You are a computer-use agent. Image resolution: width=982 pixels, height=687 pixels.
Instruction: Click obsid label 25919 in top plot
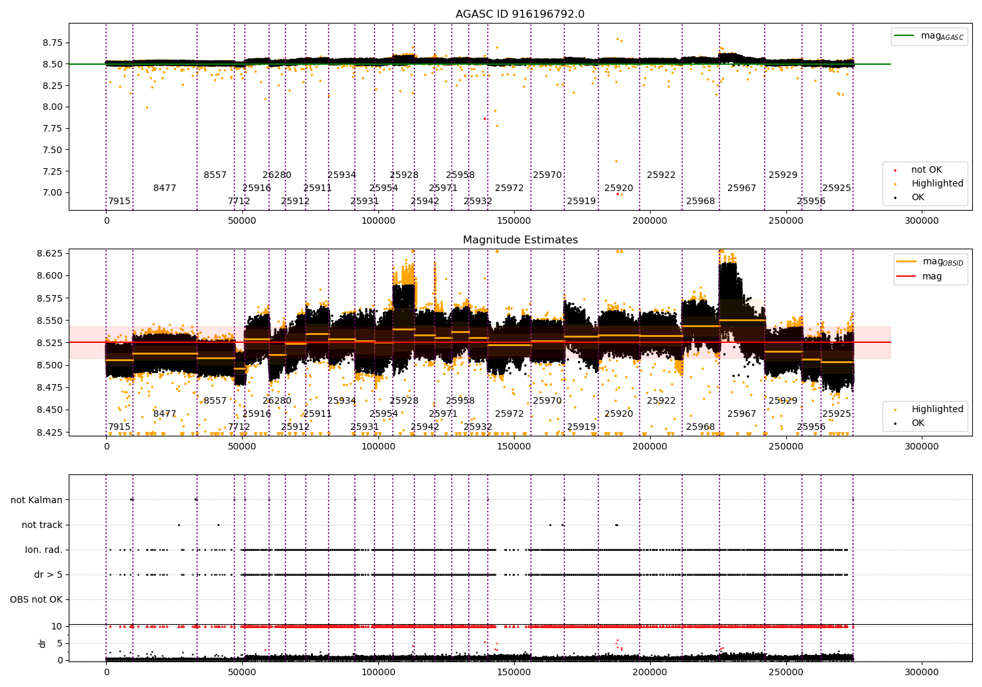581,201
